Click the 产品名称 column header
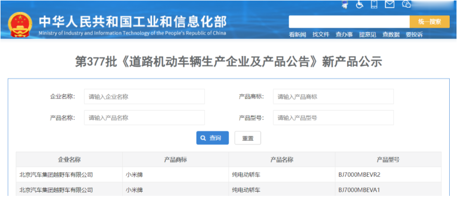The image size is (457, 200). [282, 159]
